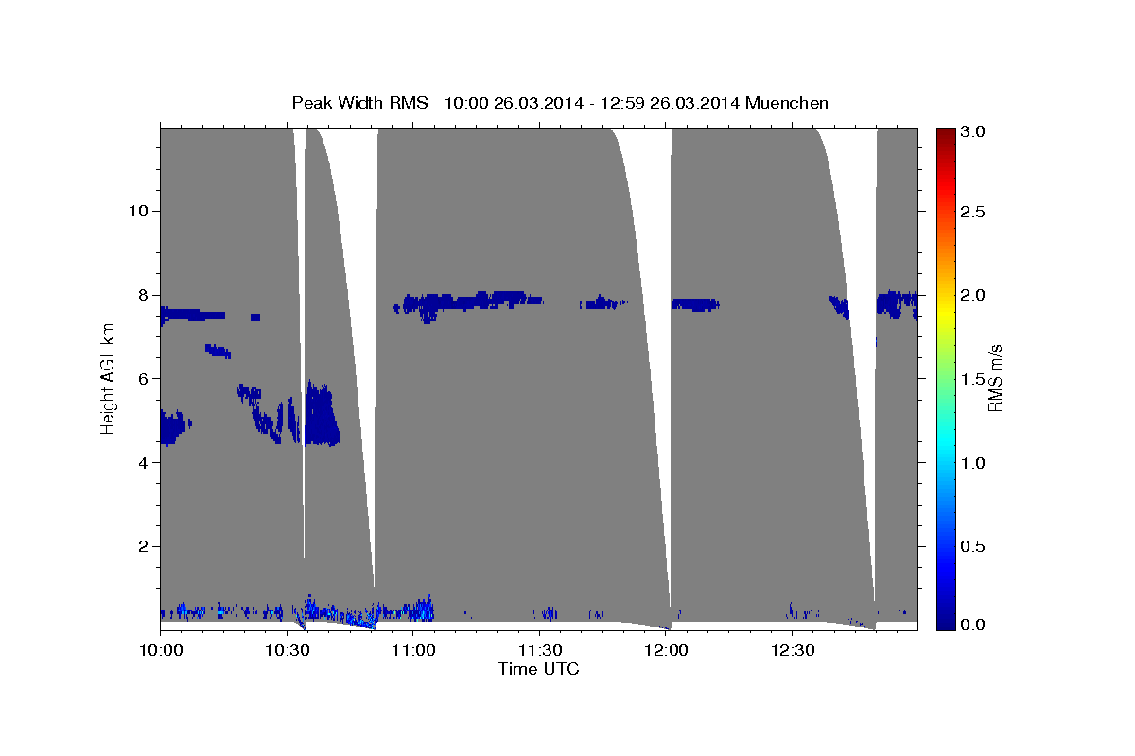This screenshot has height=756, width=1135.
Task: Click the "Height AGL km" axis label
Action: tap(109, 378)
